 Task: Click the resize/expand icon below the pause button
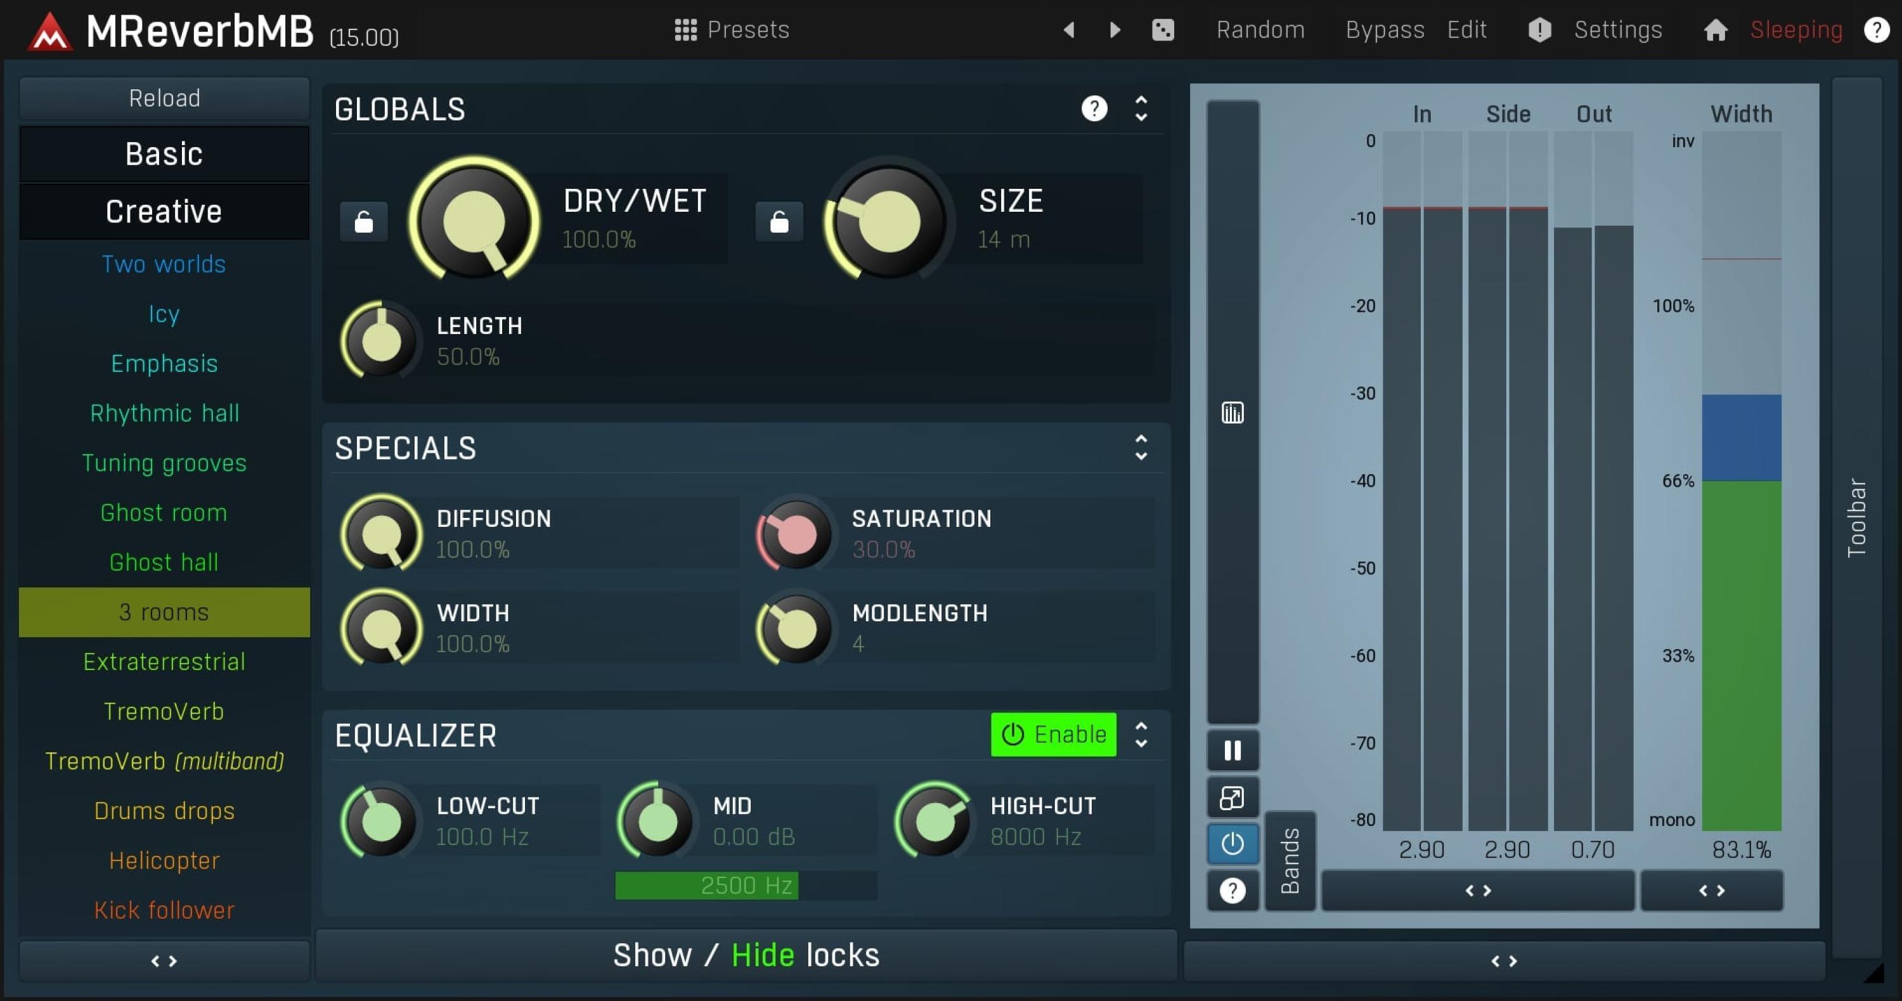pyautogui.click(x=1232, y=798)
